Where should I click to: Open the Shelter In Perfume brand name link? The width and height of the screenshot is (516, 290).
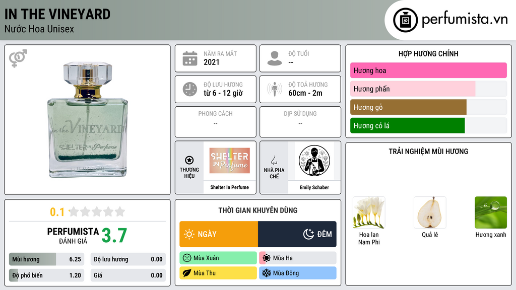230,187
